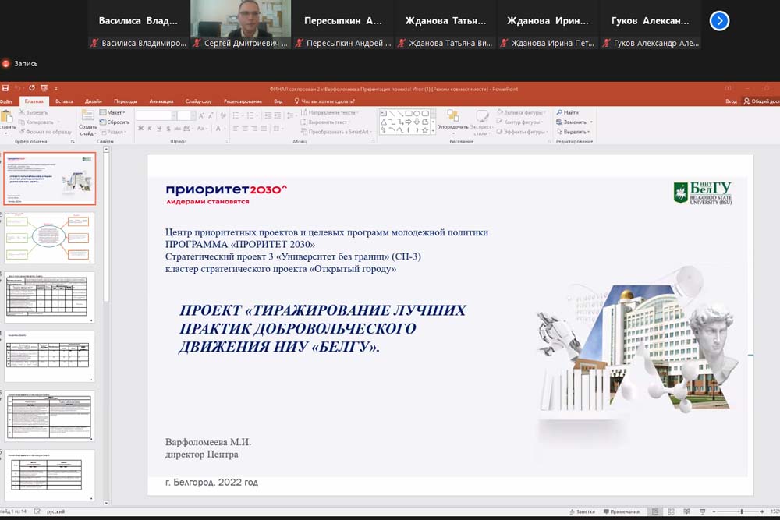
Task: Open the font name combo box
Action: tap(154, 115)
